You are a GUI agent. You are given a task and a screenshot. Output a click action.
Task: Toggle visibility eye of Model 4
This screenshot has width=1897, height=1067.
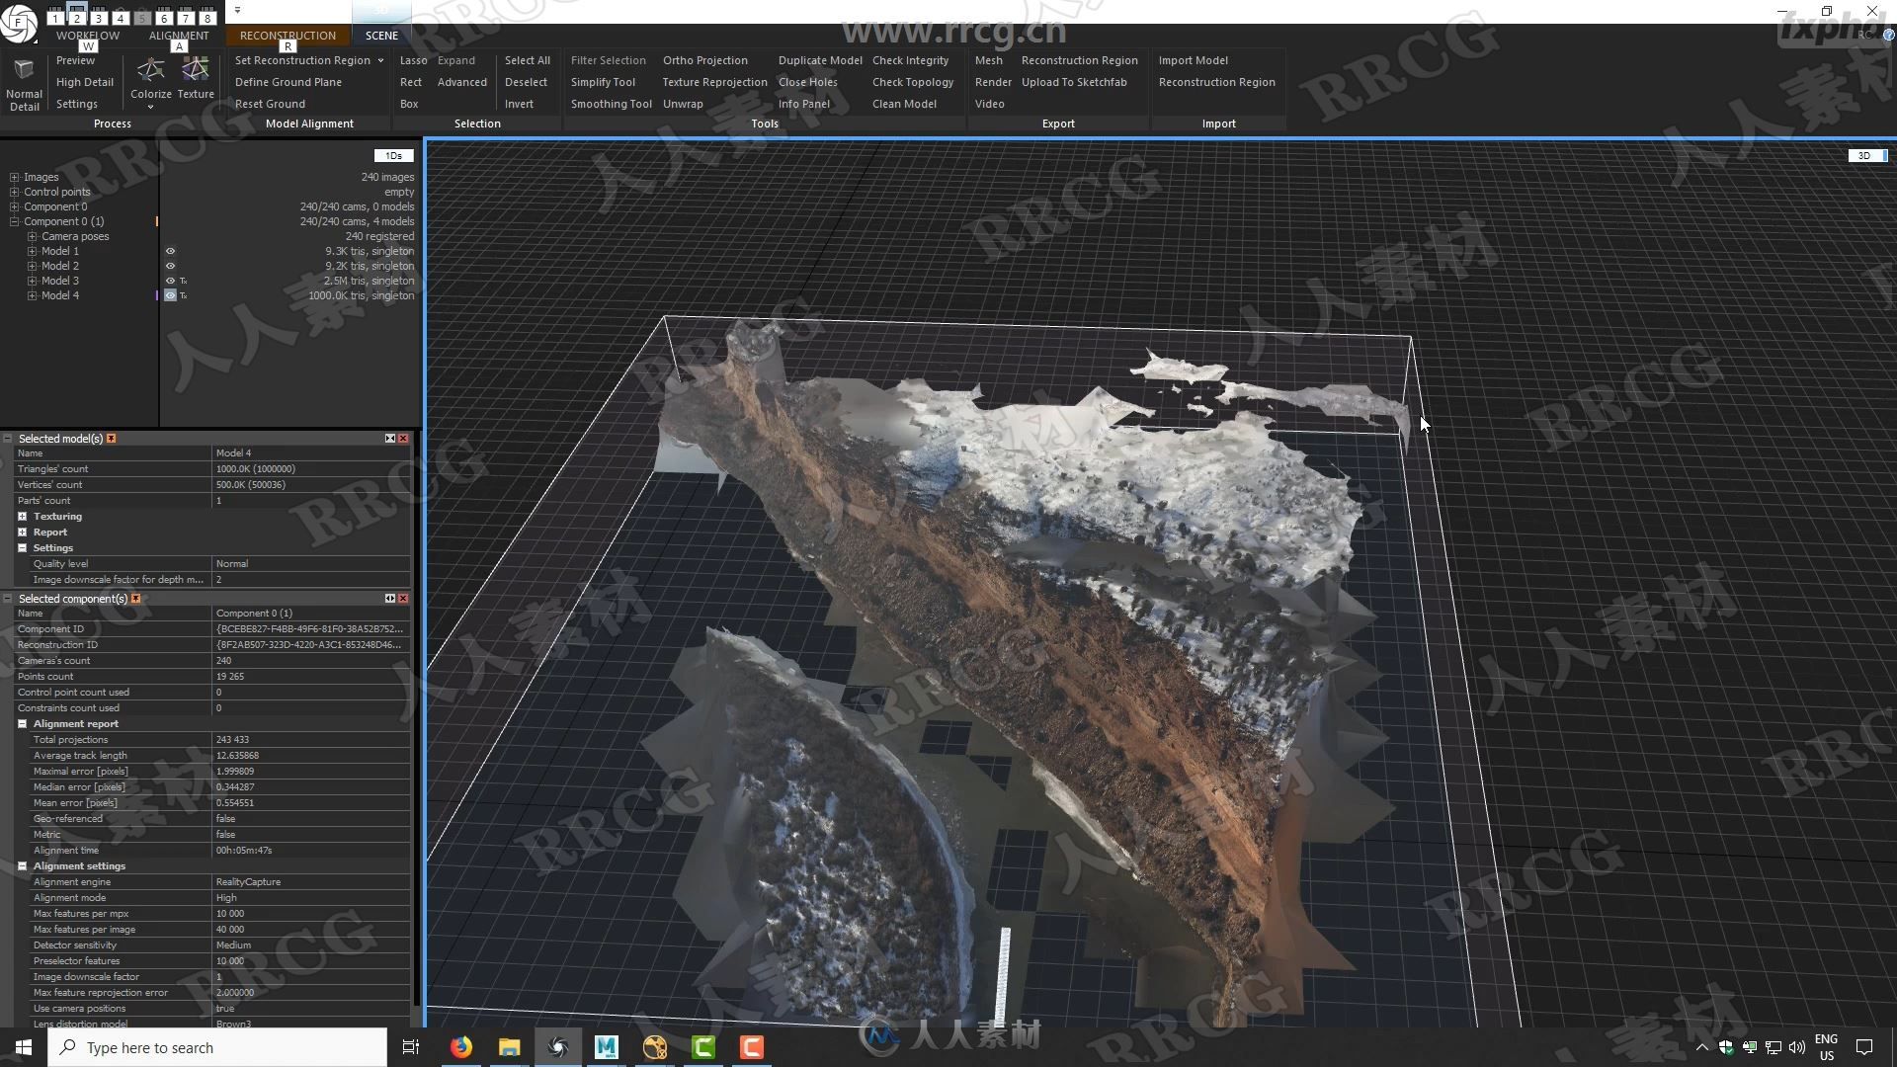click(x=170, y=296)
